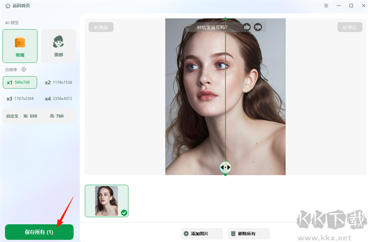Image resolution: width=368 pixels, height=242 pixels.
Task: Click the green 保存所有 (1) button
Action: (x=39, y=232)
